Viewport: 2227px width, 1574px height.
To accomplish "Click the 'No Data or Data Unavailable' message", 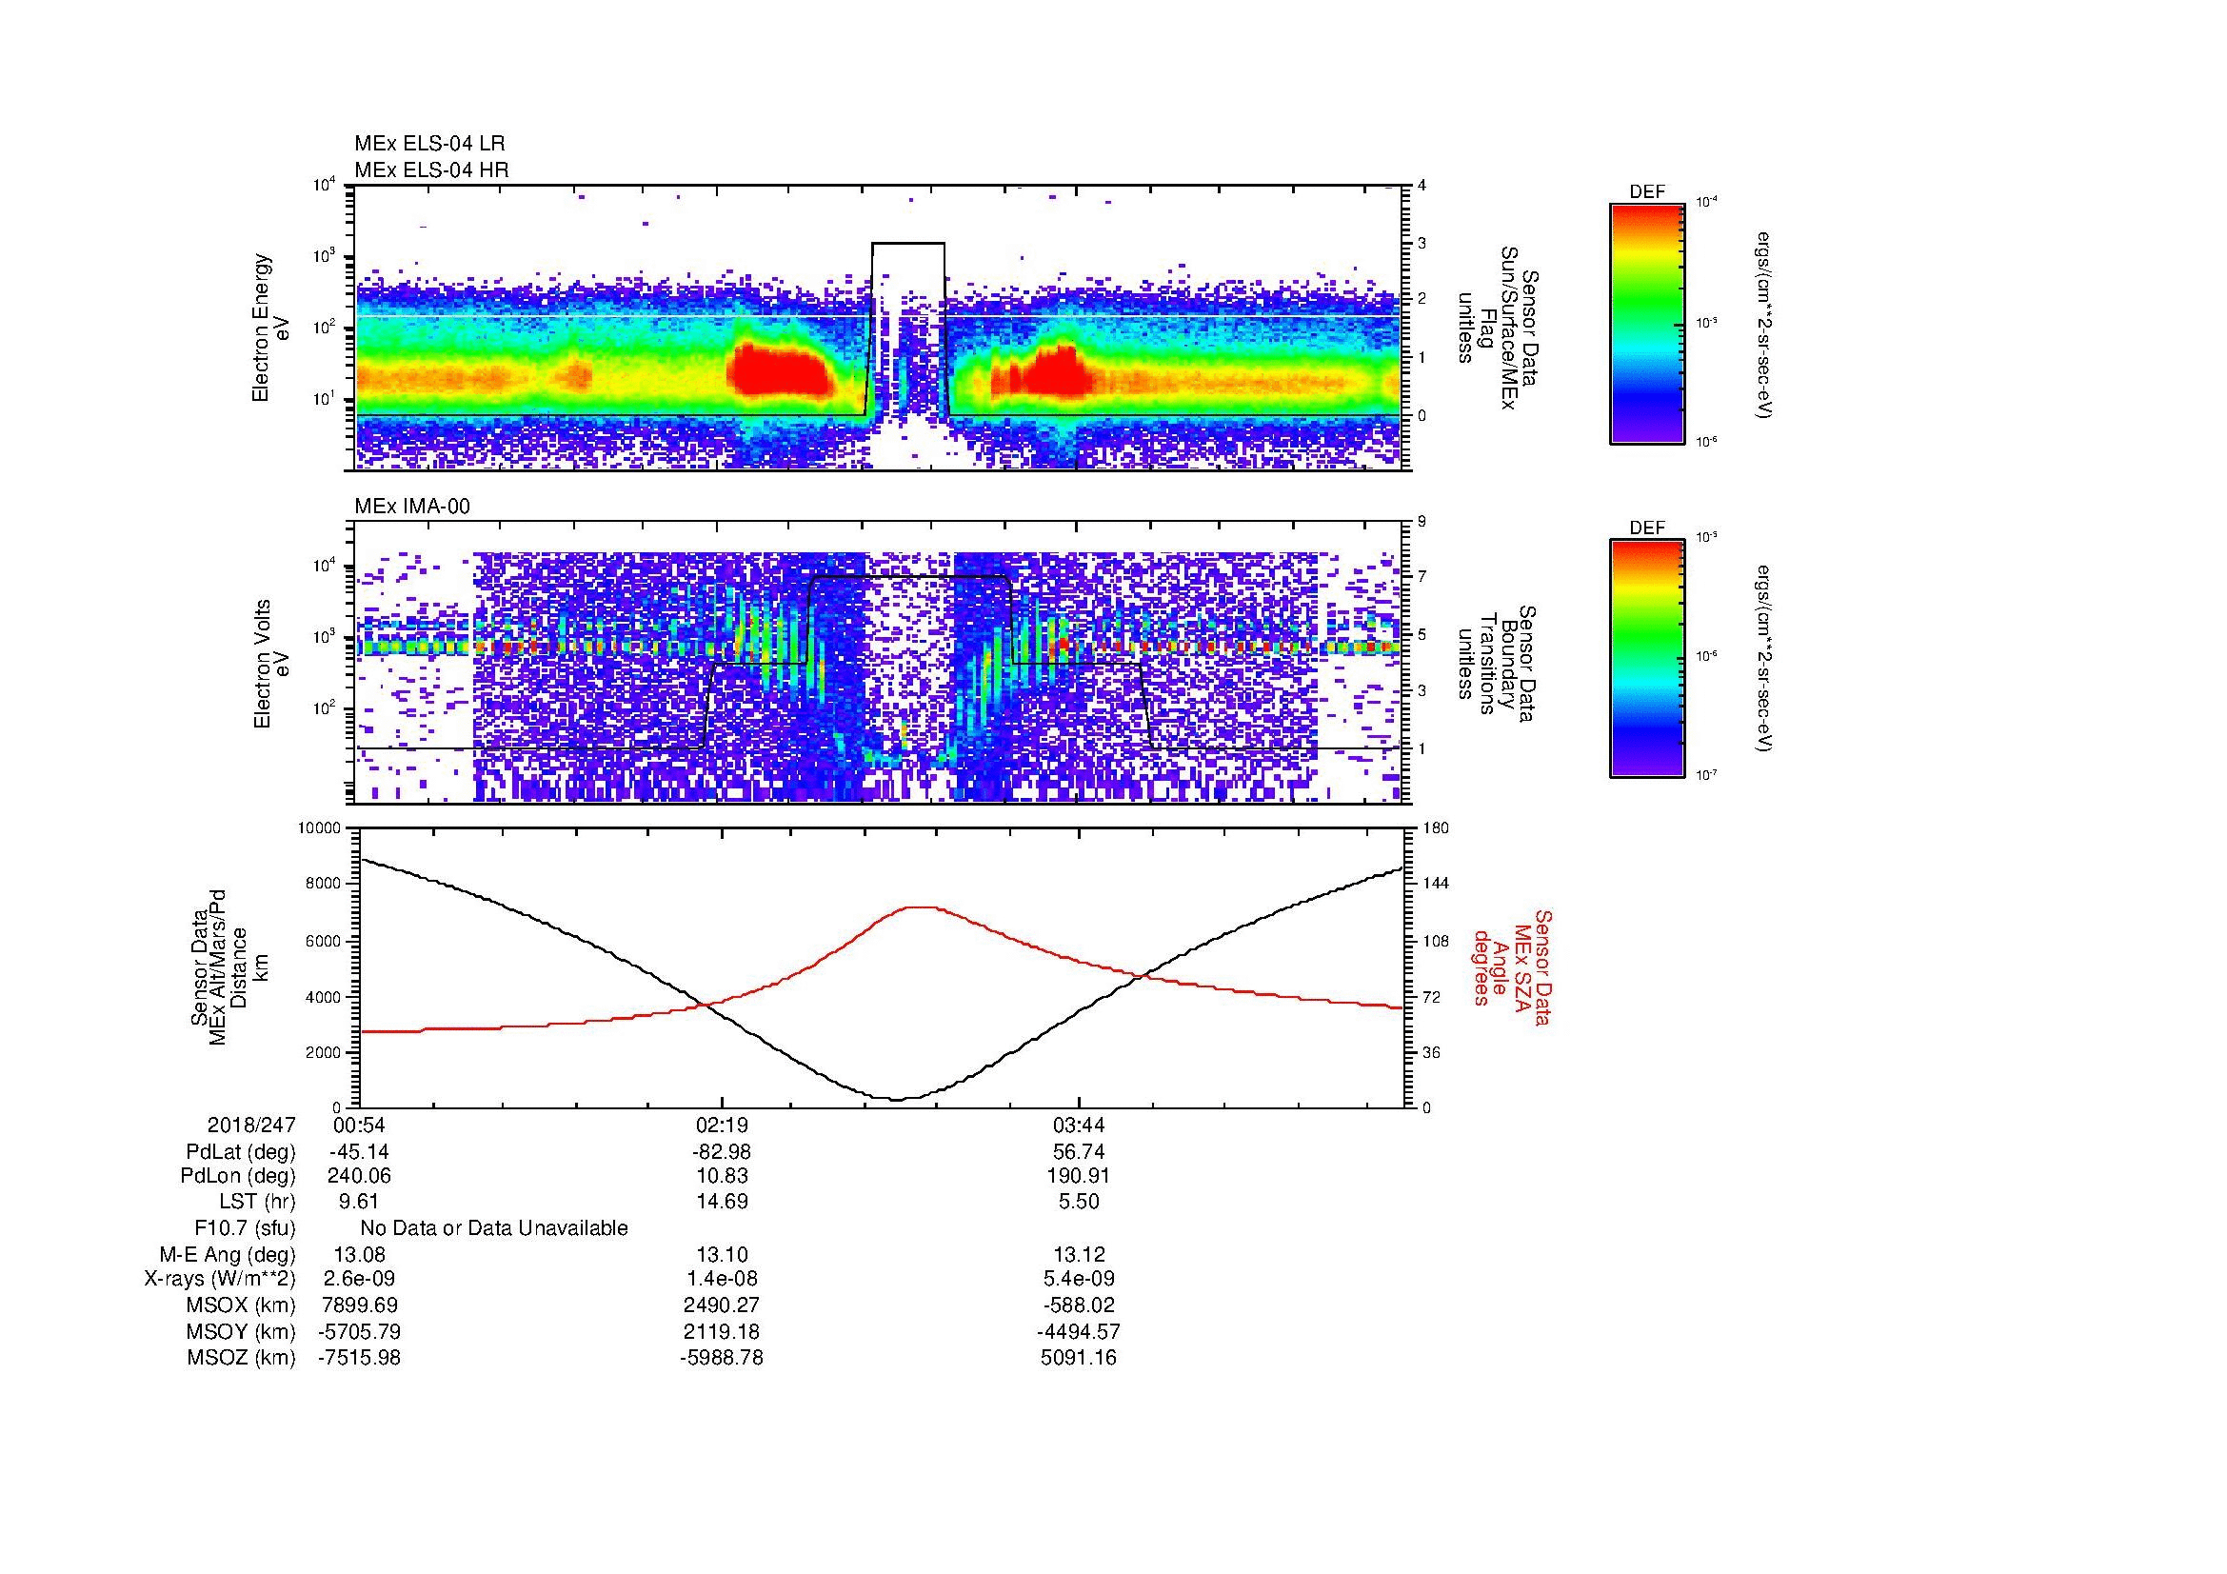I will coord(494,1228).
